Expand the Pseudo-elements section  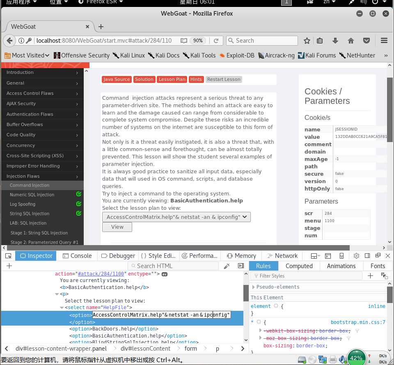click(x=253, y=287)
